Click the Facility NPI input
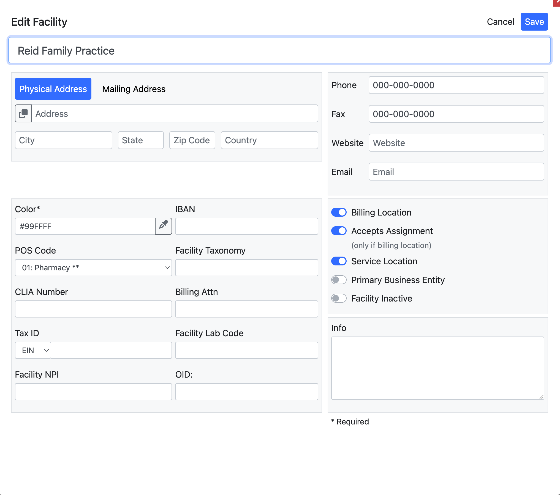The height and width of the screenshot is (495, 560). [93, 392]
